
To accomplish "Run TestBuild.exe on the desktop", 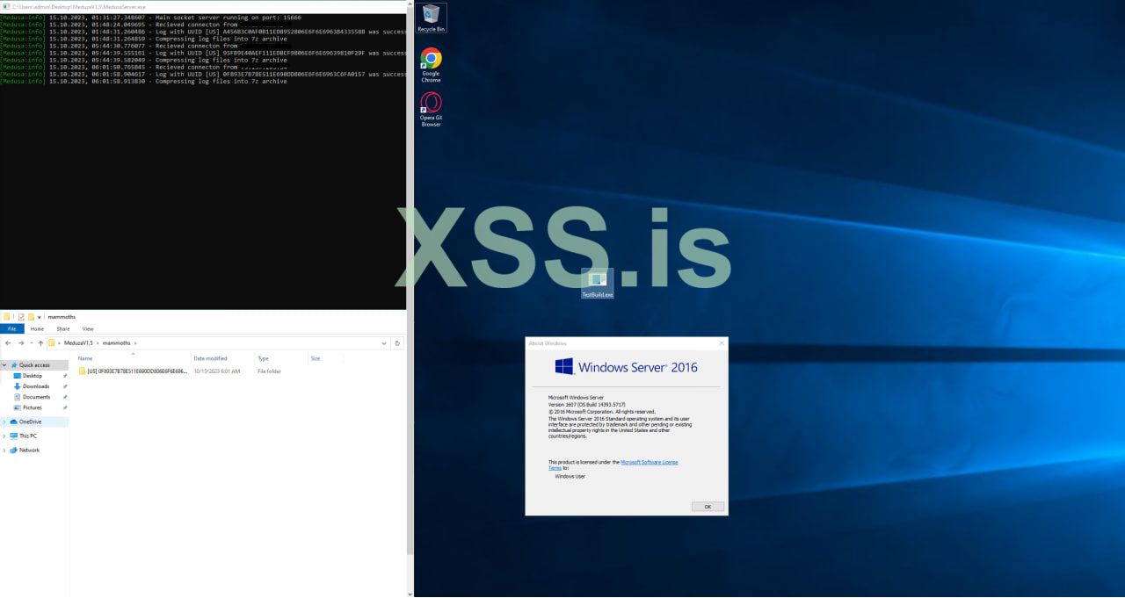I will tap(599, 277).
